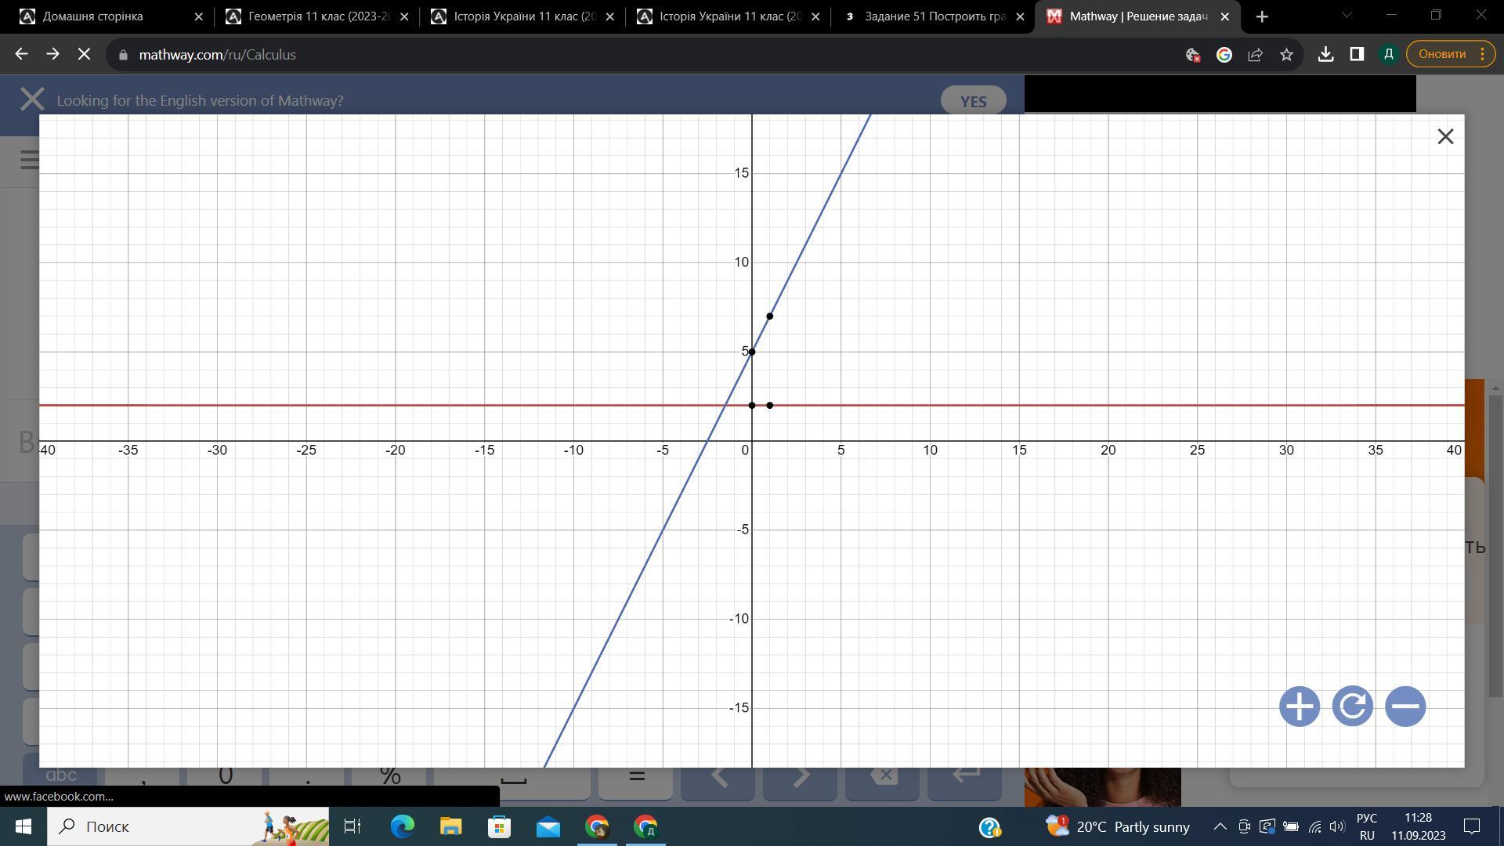Show hidden system tray icons
Viewport: 1504px width, 846px height.
pos(1220,826)
